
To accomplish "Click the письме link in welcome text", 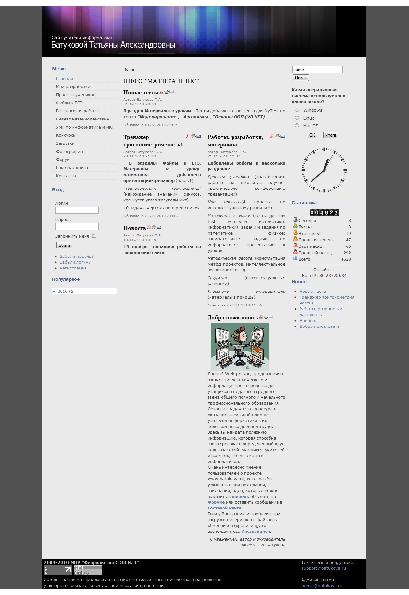I will (x=240, y=497).
